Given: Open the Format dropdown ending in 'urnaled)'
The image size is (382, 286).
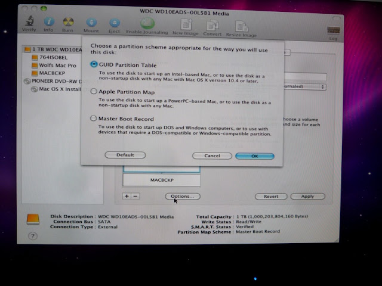Looking at the screenshot, I should click(x=305, y=86).
